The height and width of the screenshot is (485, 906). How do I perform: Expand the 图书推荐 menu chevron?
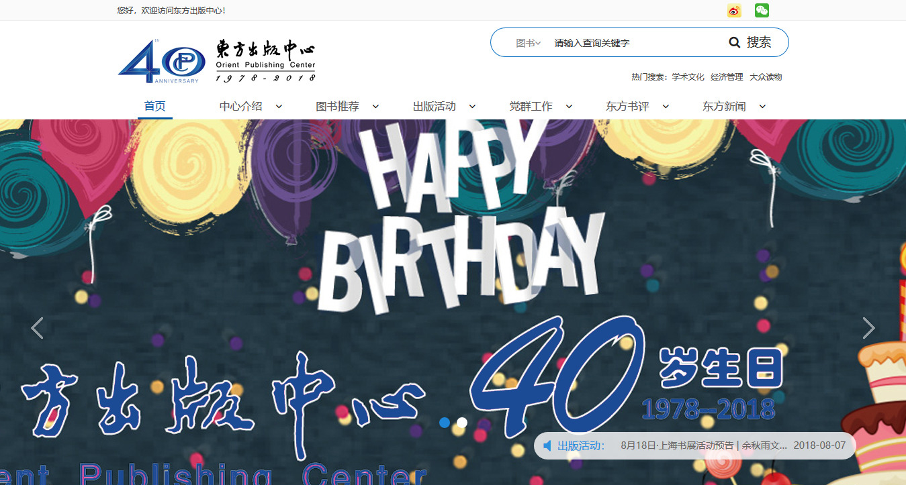click(x=376, y=106)
